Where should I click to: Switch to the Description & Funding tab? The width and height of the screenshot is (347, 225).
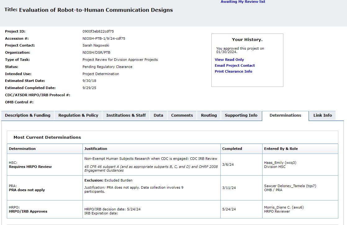click(x=28, y=115)
